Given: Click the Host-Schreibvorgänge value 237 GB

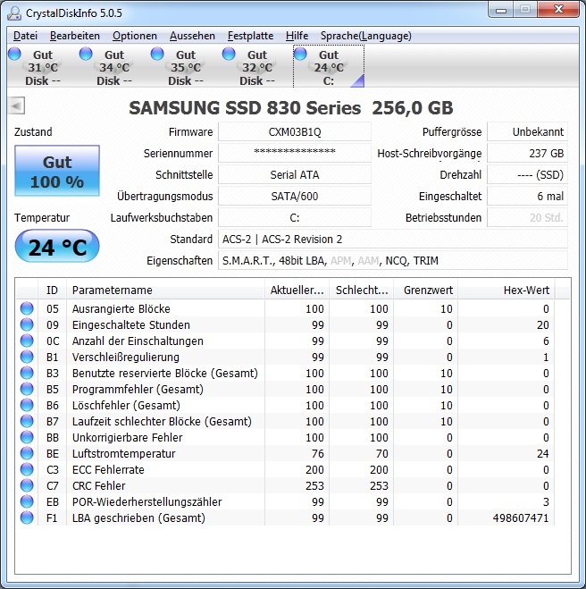Looking at the screenshot, I should [x=527, y=153].
